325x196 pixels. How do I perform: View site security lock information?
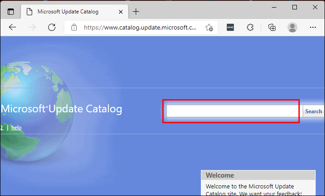pyautogui.click(x=74, y=27)
